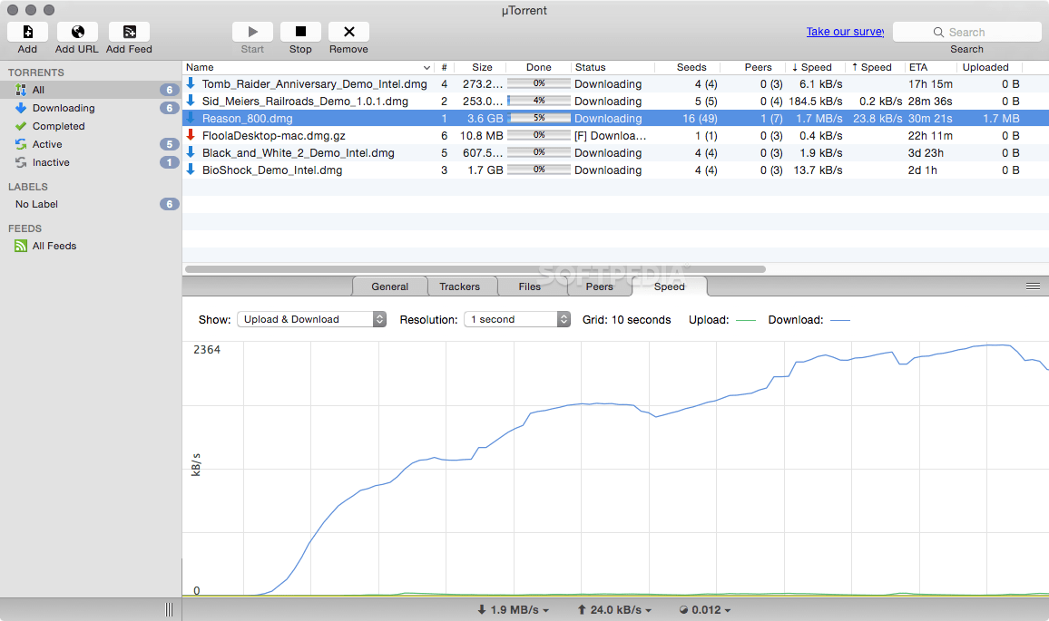Open the Resolution 1 second dropdown
The image size is (1049, 621).
click(517, 319)
